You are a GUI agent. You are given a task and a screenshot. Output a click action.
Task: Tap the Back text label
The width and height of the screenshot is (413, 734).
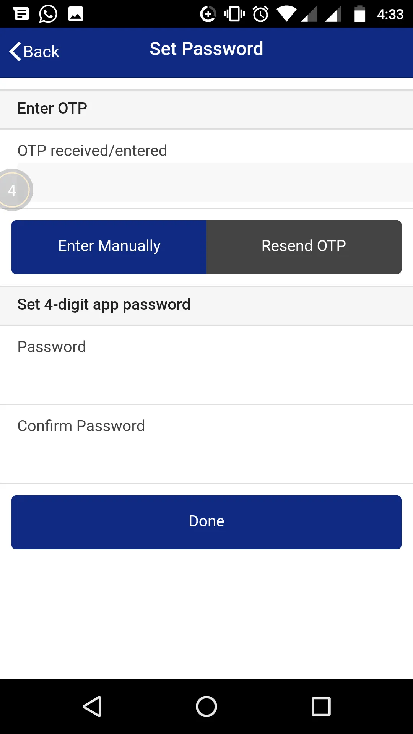point(41,52)
